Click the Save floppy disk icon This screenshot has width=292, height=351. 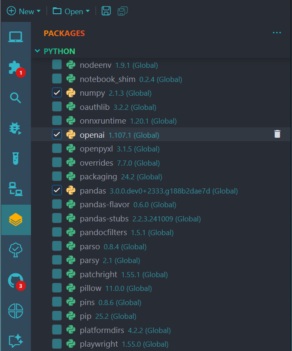coord(106,11)
